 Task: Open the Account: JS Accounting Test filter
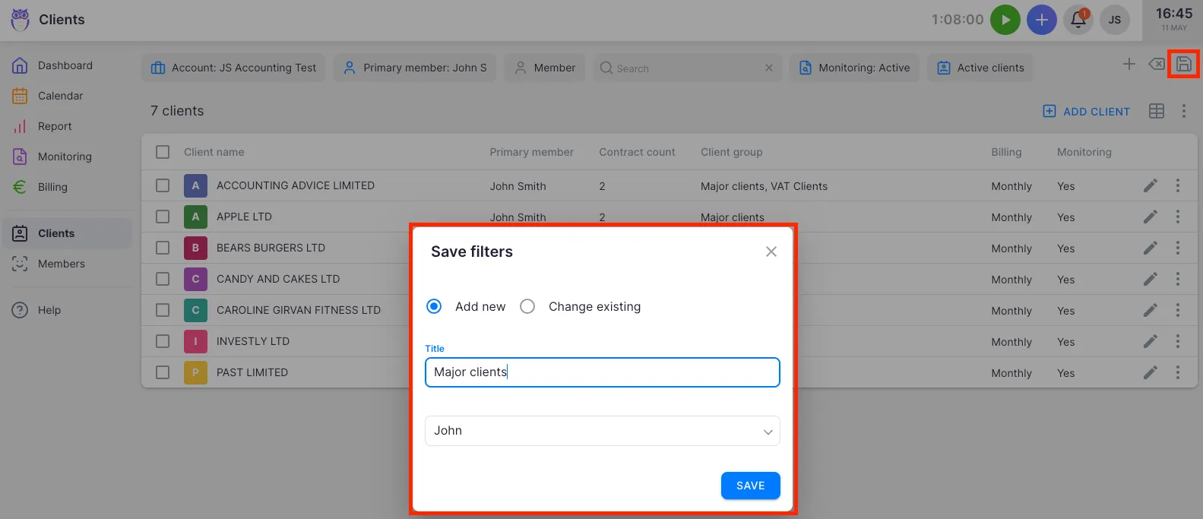click(x=233, y=68)
